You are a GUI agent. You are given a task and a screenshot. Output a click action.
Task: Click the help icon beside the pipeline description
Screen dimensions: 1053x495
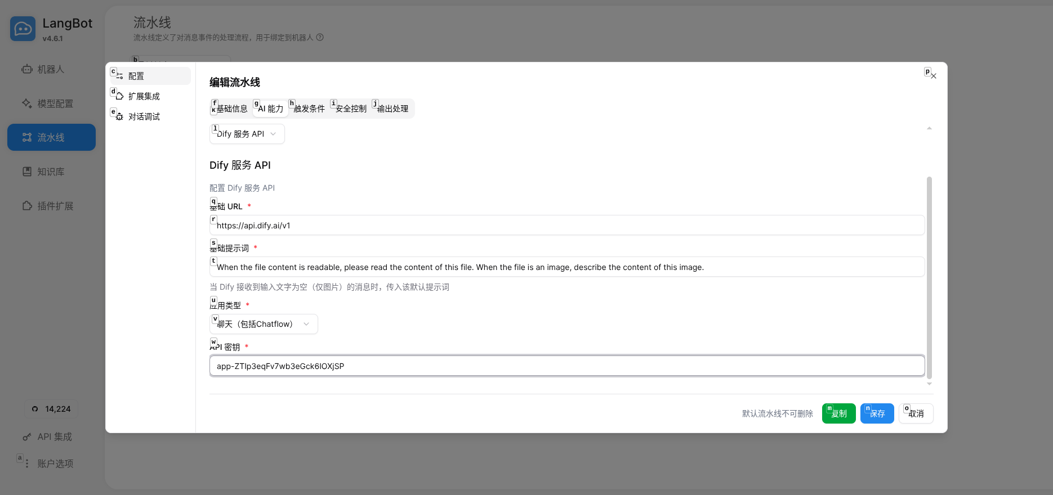(320, 38)
